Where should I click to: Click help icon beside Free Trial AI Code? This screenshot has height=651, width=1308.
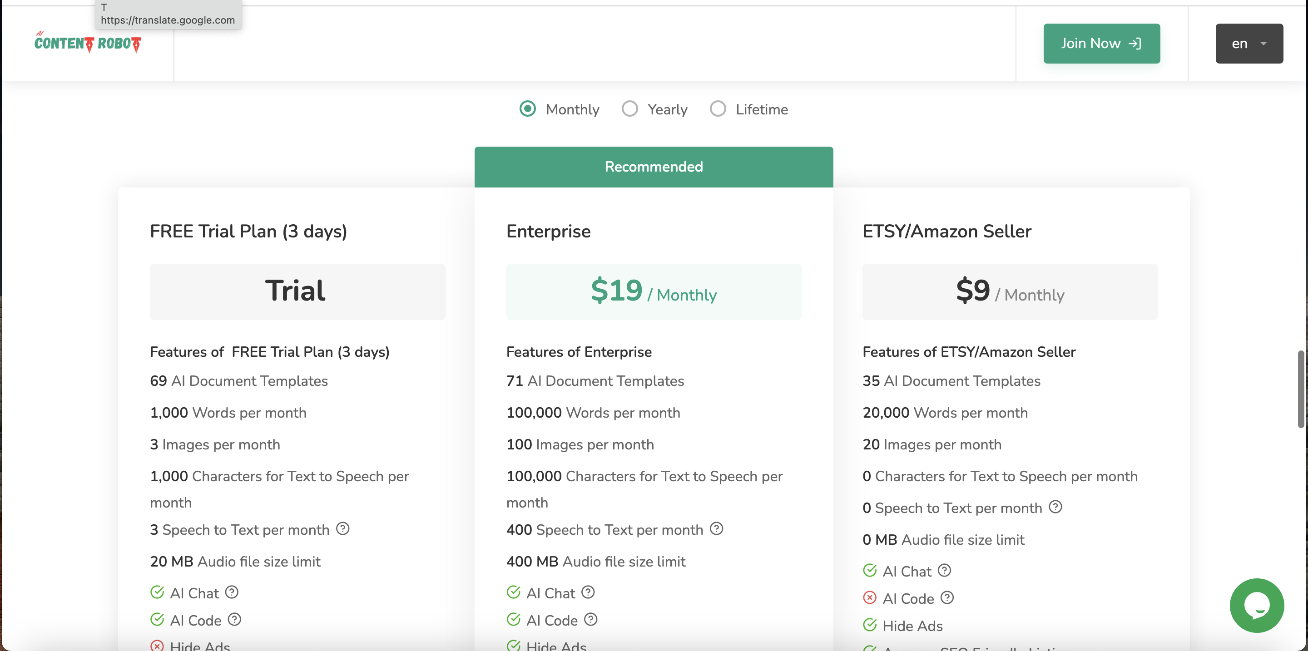[234, 619]
